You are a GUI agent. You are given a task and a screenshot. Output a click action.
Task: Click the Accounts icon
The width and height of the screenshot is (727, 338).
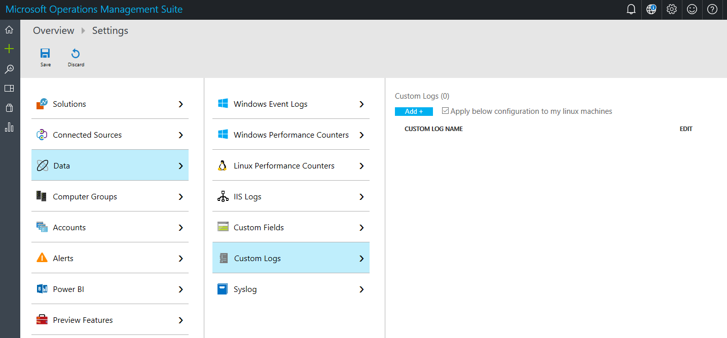click(42, 227)
